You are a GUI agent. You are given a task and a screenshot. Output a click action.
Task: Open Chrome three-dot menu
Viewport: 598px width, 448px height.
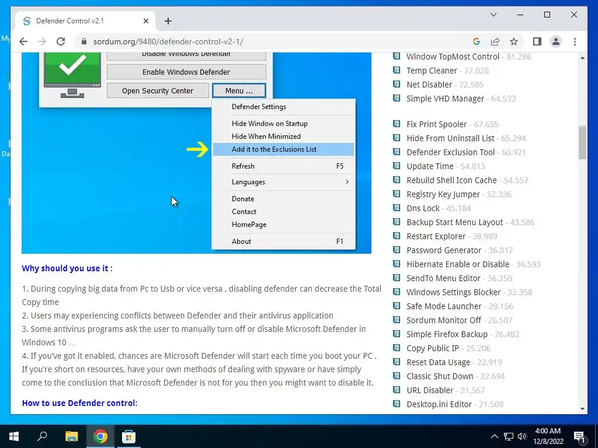[x=575, y=41]
